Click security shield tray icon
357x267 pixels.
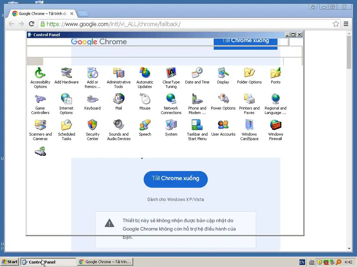click(x=319, y=262)
